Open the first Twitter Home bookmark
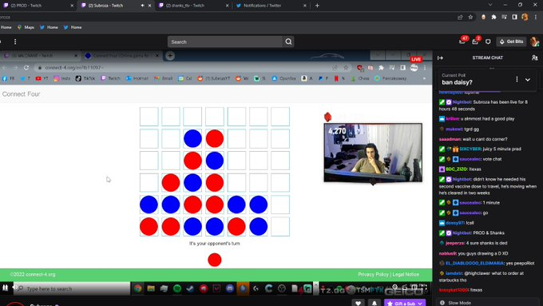 point(49,27)
